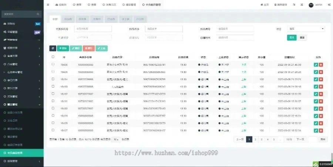Delete row with id 18427
Viewport: 333px width, 167px height.
[321, 130]
